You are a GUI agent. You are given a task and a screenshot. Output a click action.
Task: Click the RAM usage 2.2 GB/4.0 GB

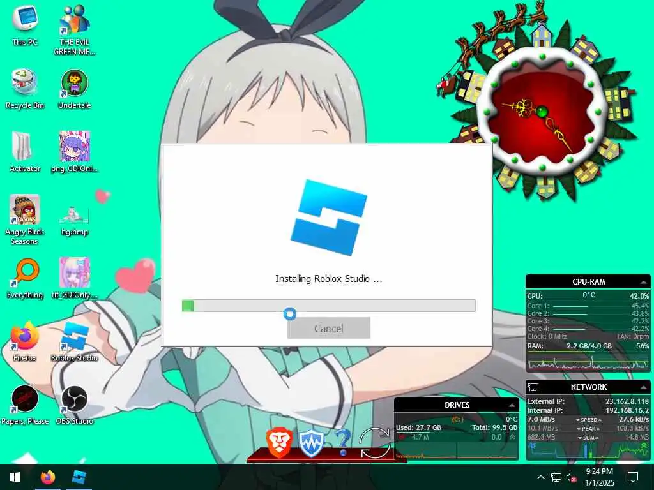tap(589, 346)
